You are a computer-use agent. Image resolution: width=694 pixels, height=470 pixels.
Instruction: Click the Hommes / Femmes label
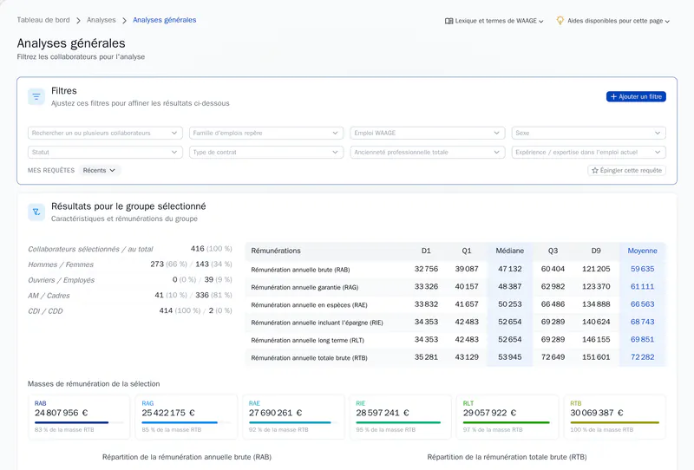[x=61, y=264]
